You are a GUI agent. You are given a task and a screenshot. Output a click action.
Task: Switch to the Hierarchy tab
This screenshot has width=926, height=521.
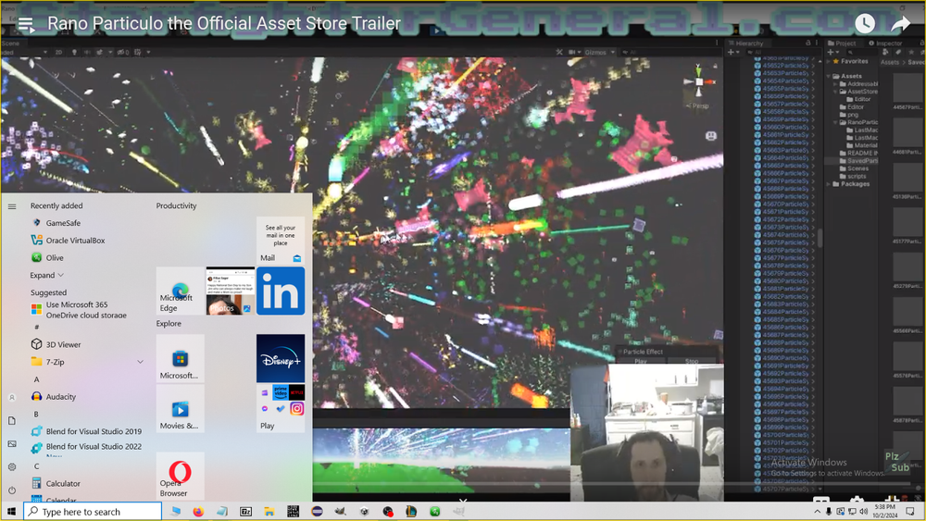pos(745,43)
